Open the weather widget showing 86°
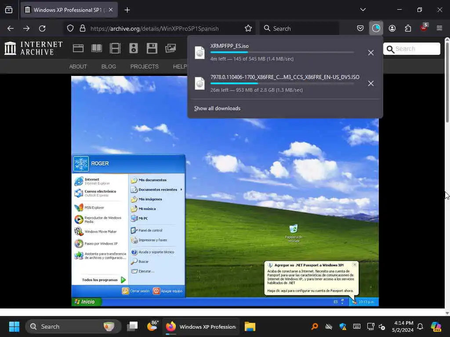This screenshot has width=450, height=337. 152,326
